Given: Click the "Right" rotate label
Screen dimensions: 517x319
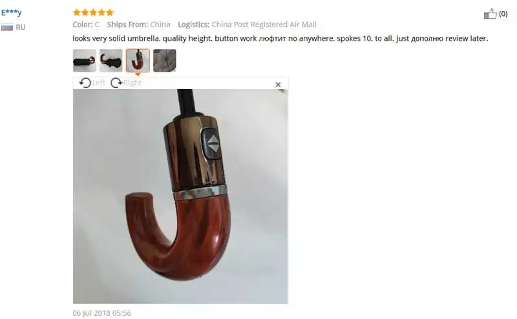Looking at the screenshot, I should 132,83.
